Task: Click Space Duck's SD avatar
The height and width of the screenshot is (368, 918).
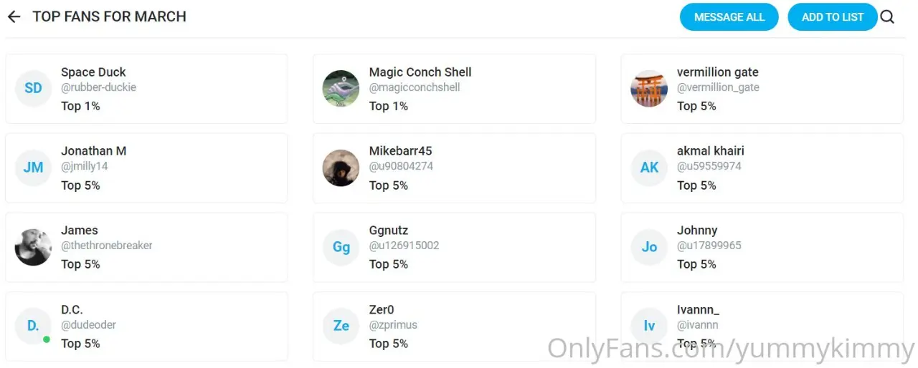Action: (33, 89)
